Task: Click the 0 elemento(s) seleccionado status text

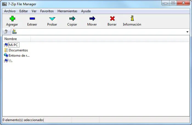Action: pyautogui.click(x=23, y=120)
